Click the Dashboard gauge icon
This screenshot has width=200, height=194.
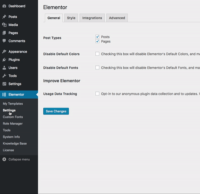[4, 6]
